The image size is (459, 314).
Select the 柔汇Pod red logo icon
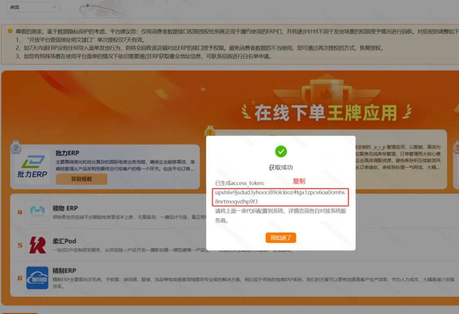(x=37, y=245)
